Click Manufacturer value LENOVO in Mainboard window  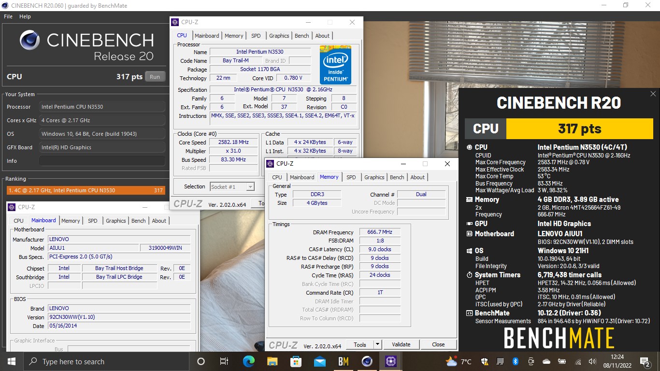pyautogui.click(x=119, y=239)
